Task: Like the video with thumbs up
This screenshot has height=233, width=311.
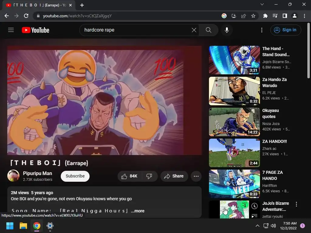Action: [129, 176]
